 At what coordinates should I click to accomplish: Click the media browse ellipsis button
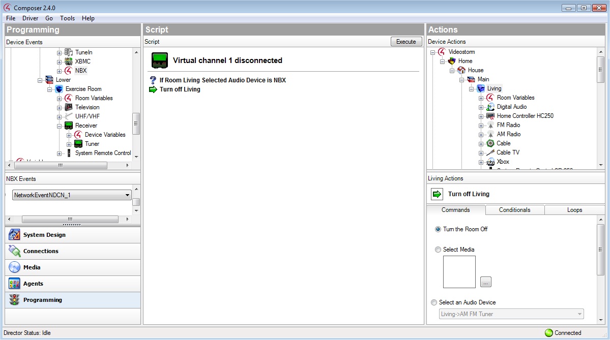pyautogui.click(x=486, y=282)
